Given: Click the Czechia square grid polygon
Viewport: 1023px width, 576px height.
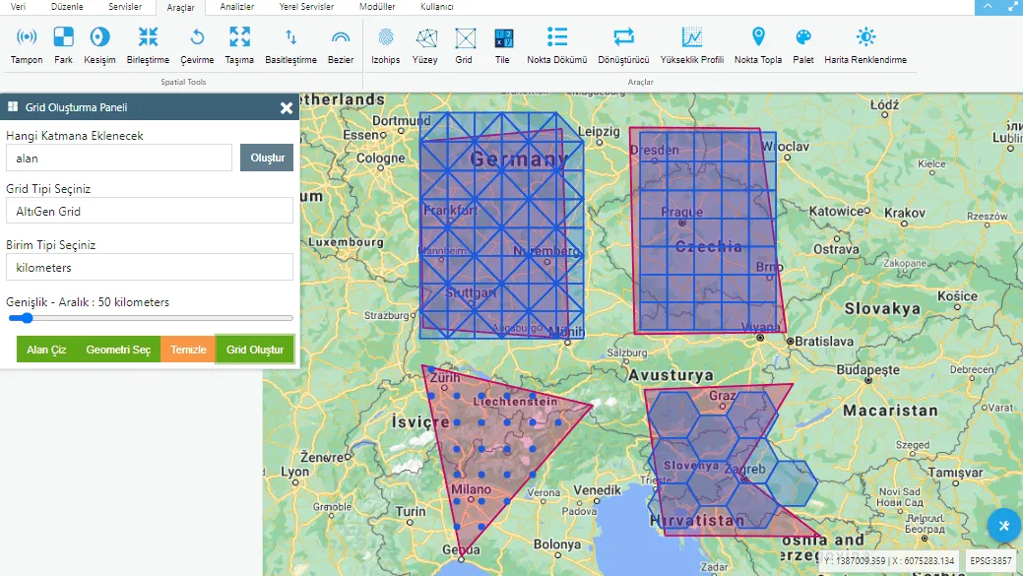Looking at the screenshot, I should pos(708,229).
